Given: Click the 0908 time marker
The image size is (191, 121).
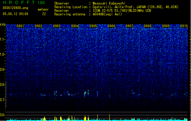Looking at the screenshot, I should [148, 26].
